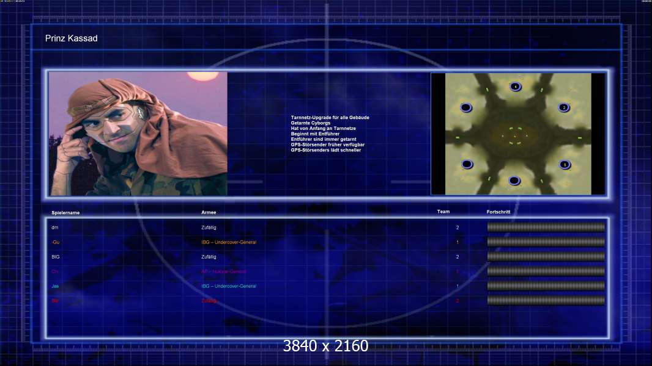Click the loading progress bar for player dm
The height and width of the screenshot is (366, 652).
546,227
